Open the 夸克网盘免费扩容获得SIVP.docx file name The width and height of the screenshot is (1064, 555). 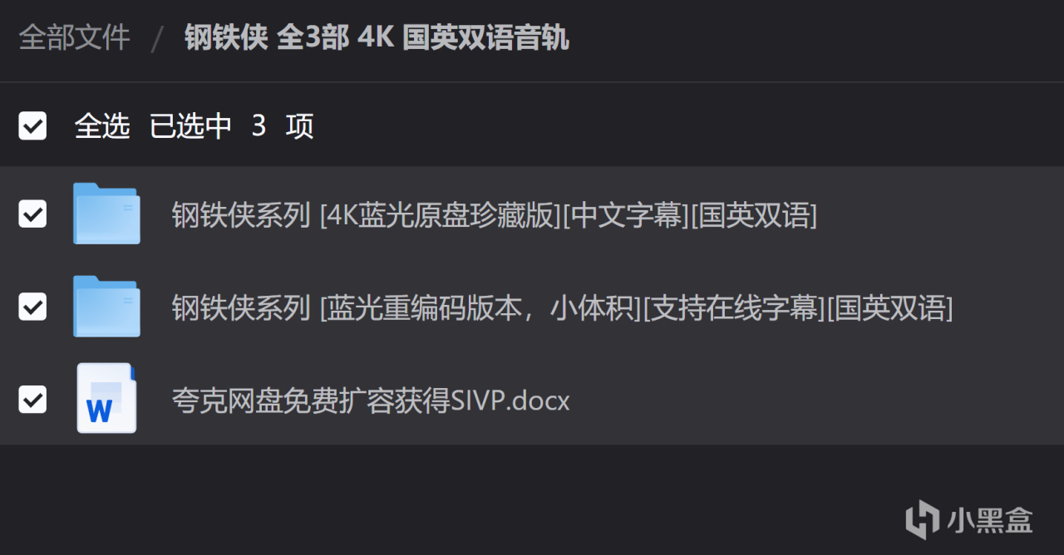pyautogui.click(x=371, y=400)
